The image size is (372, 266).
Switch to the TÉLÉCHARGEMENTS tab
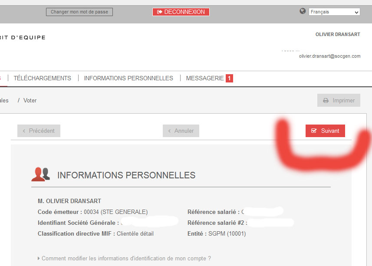42,79
